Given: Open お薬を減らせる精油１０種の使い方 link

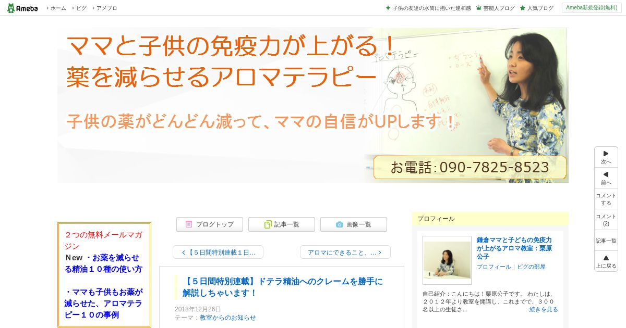Looking at the screenshot, I should [103, 263].
